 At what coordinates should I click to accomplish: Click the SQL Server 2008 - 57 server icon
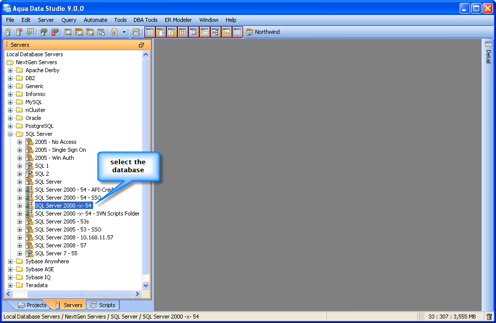point(29,245)
